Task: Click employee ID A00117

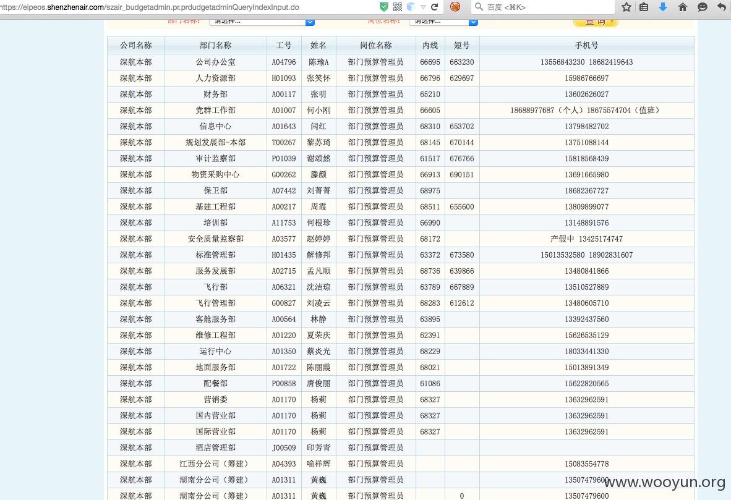Action: point(284,94)
